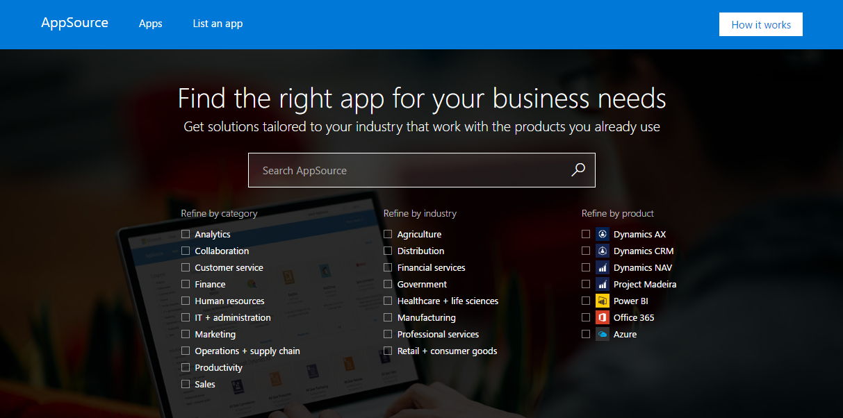Check the Power BI product checkbox
The height and width of the screenshot is (418, 843).
pos(586,301)
